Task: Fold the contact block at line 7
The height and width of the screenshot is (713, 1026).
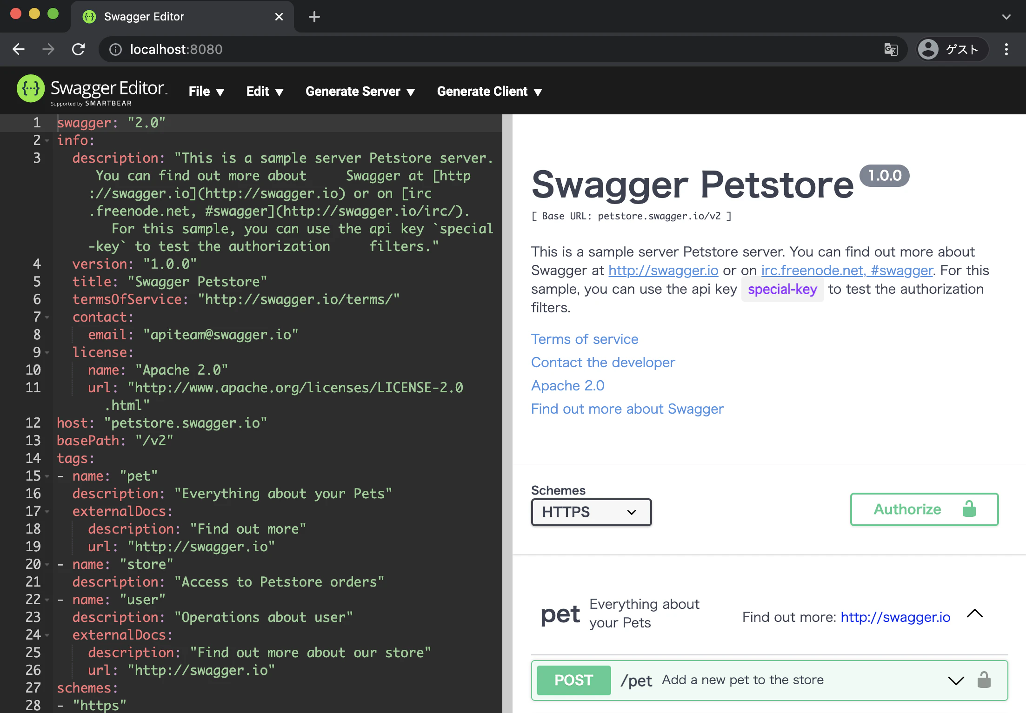Action: tap(47, 317)
